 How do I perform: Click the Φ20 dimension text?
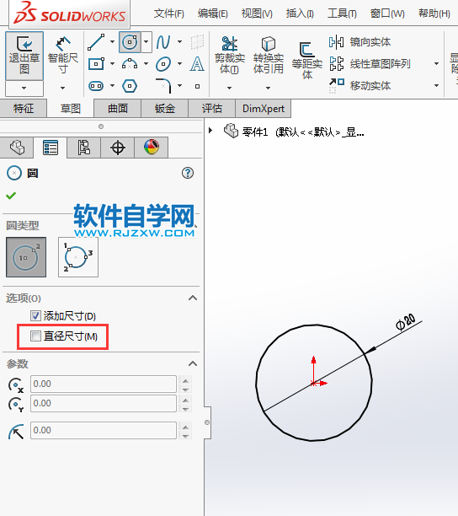[406, 322]
